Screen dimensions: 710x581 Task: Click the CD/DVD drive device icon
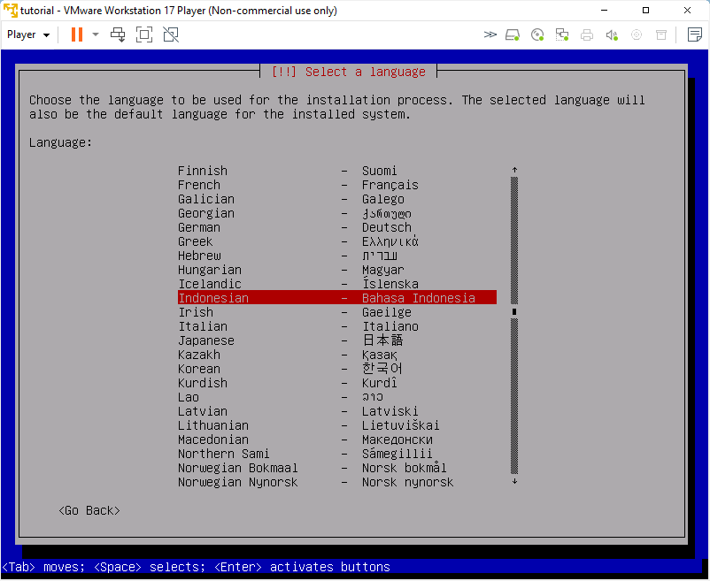point(537,34)
